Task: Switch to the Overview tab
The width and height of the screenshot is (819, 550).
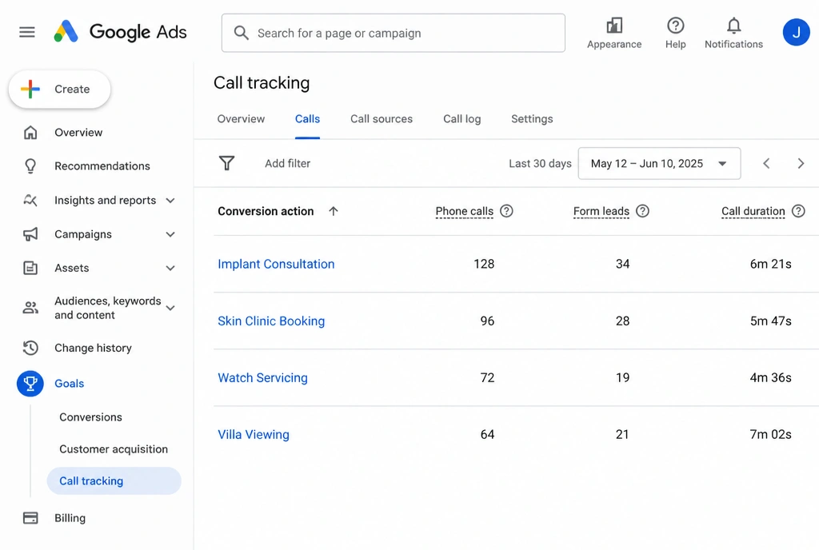Action: pyautogui.click(x=241, y=119)
